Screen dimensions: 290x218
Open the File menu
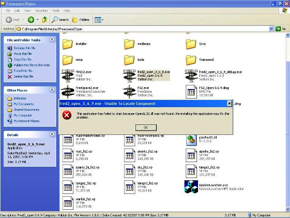click(8, 11)
